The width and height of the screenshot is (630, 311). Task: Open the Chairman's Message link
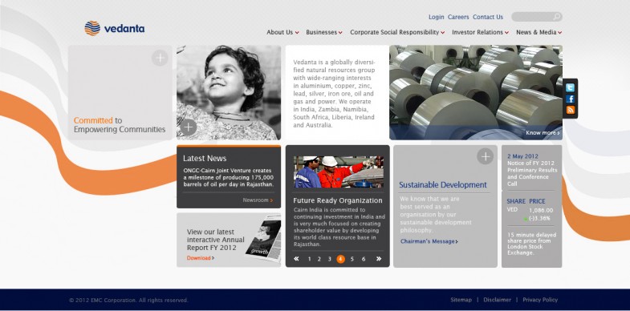429,241
